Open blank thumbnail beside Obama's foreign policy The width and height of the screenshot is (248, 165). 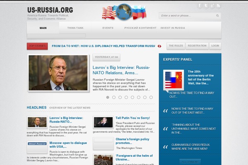coord(103,144)
